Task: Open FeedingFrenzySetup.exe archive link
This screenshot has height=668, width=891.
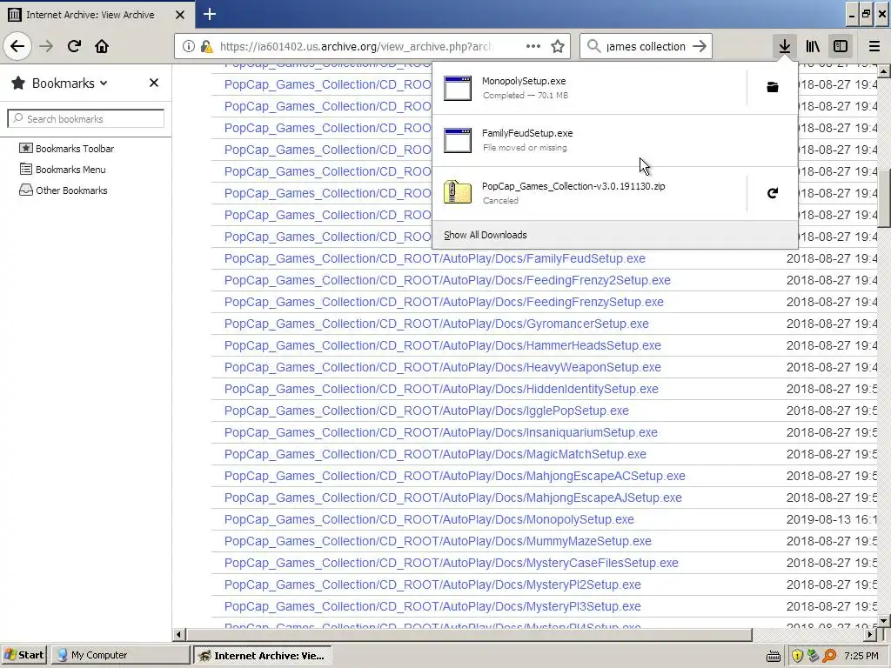Action: pyautogui.click(x=444, y=302)
